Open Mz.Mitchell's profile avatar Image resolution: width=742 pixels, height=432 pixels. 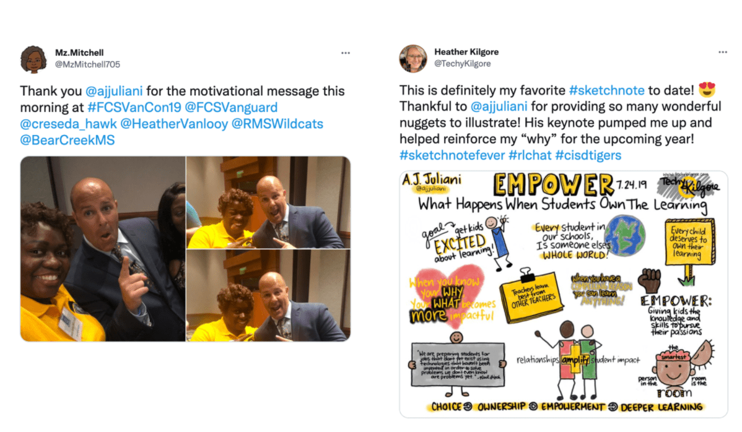[x=33, y=59]
